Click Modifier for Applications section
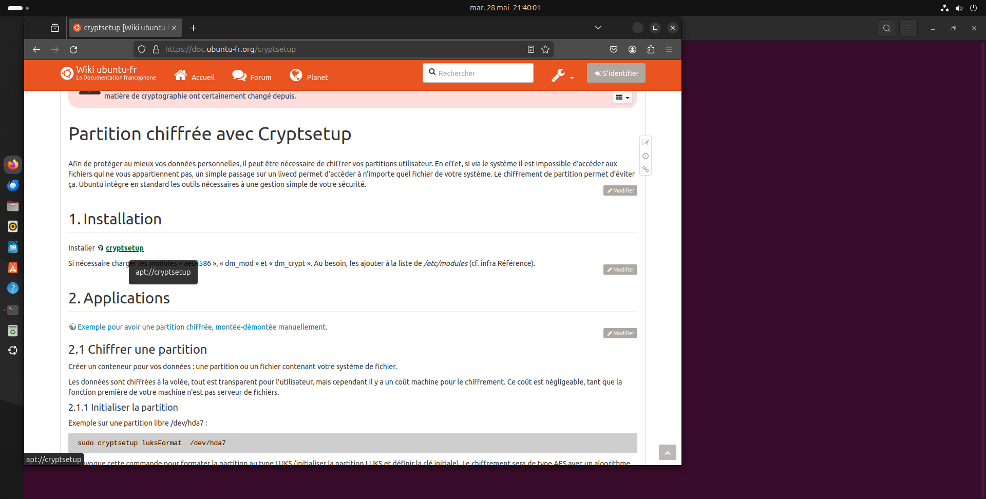The width and height of the screenshot is (986, 499). coord(620,333)
